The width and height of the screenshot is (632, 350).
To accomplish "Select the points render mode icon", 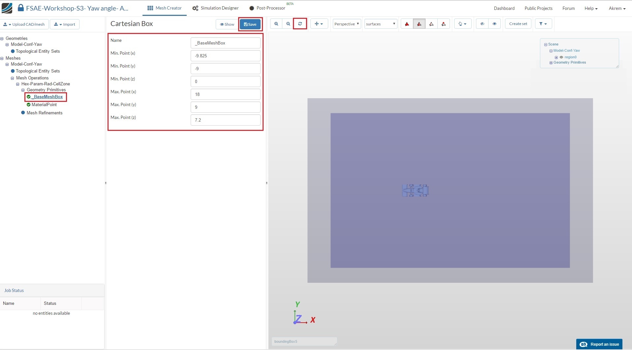I will (x=443, y=24).
